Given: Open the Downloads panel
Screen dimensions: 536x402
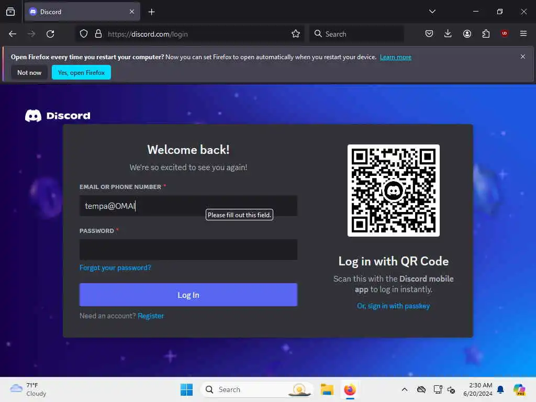Looking at the screenshot, I should point(448,33).
